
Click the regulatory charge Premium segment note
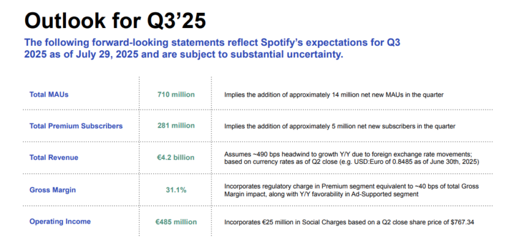coord(352,186)
